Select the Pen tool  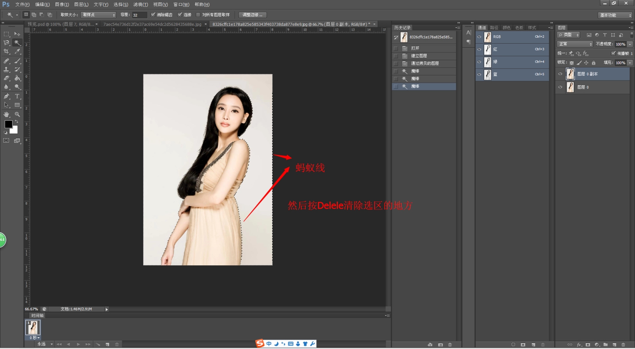coord(6,96)
